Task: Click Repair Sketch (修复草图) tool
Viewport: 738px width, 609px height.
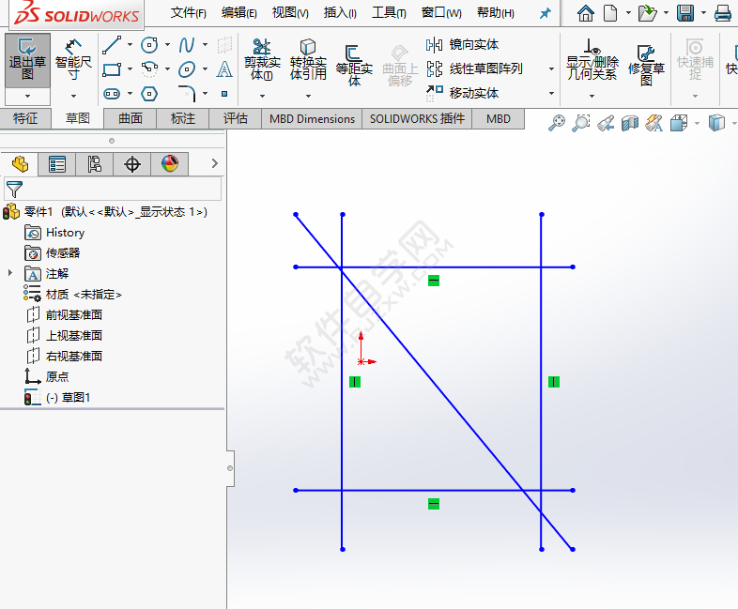Action: (x=646, y=66)
